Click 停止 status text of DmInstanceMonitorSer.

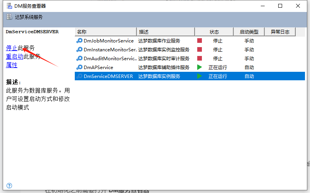[218, 50]
